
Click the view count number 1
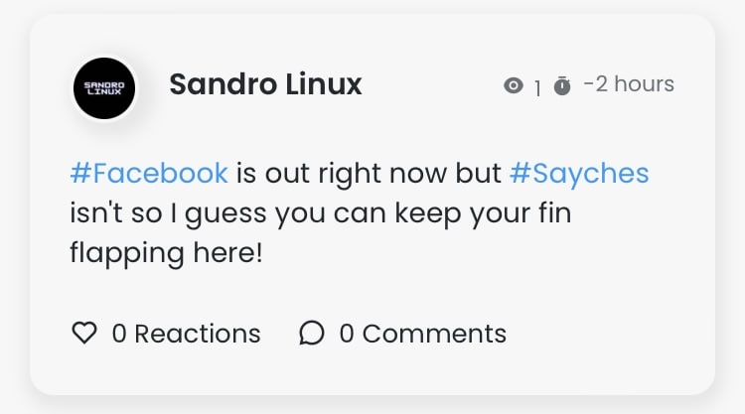[537, 88]
